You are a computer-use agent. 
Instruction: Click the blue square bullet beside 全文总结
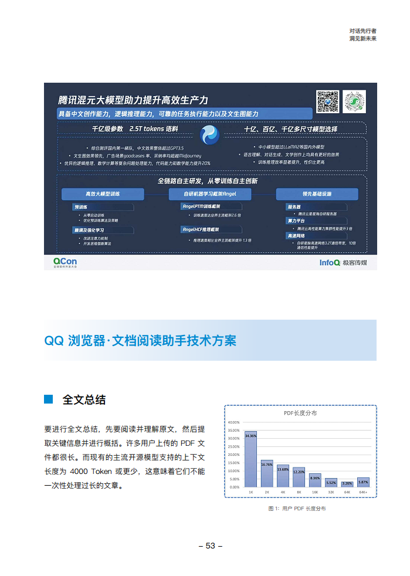[x=49, y=399]
